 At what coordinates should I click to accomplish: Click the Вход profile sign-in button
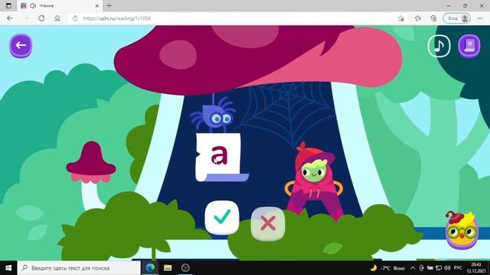click(x=457, y=18)
